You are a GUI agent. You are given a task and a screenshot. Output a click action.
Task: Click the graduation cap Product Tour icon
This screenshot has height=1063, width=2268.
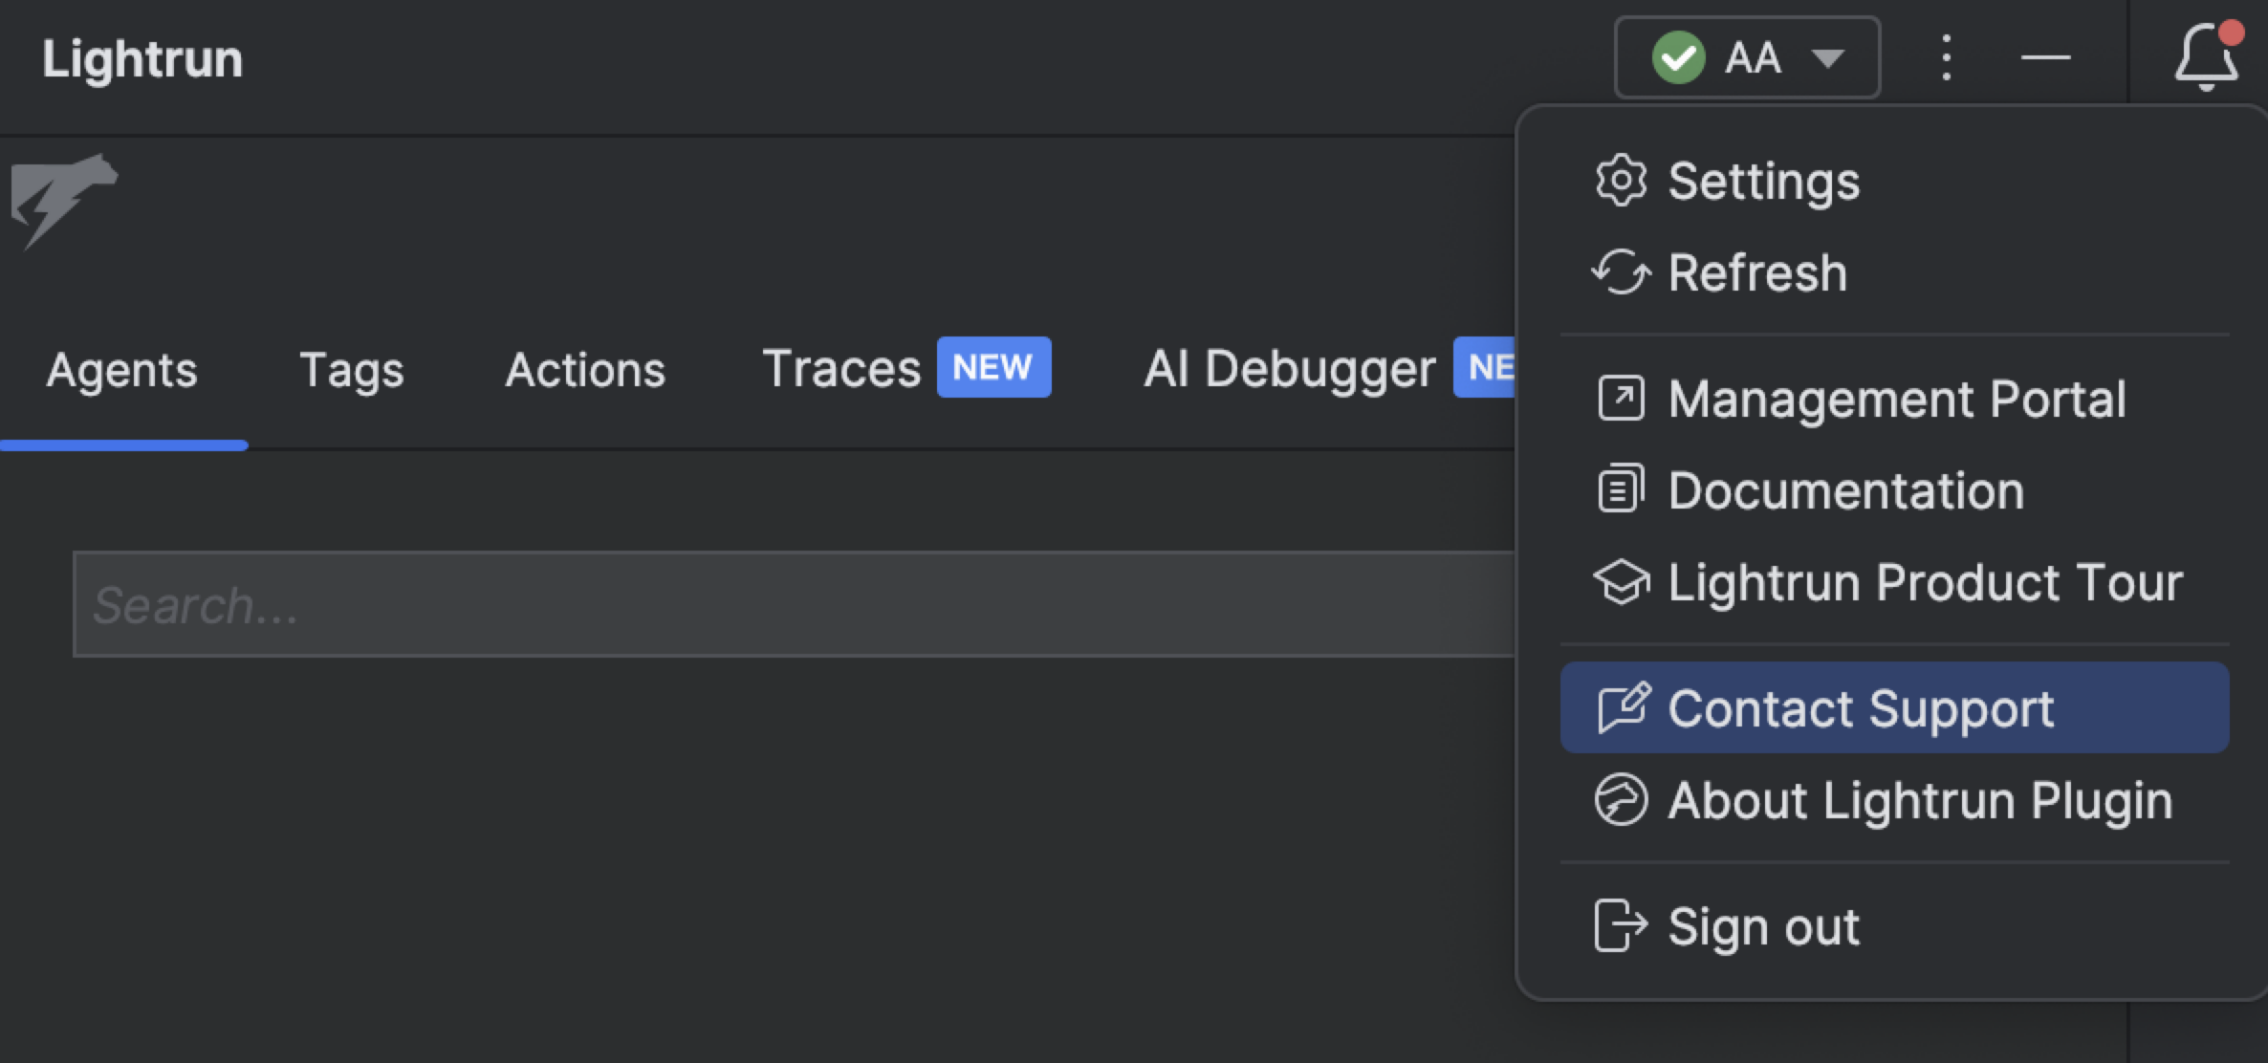click(x=1621, y=581)
